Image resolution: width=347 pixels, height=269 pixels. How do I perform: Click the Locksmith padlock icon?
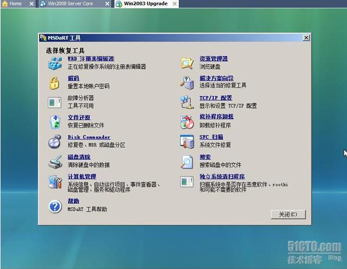pyautogui.click(x=55, y=82)
